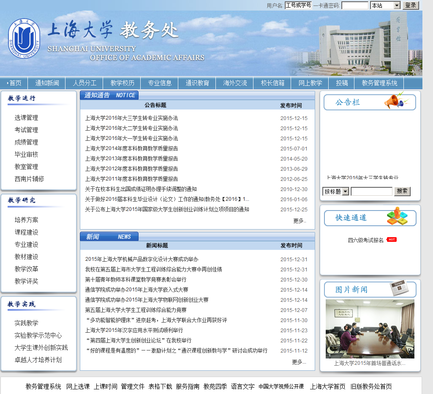Image resolution: width=433 pixels, height=394 pixels.
Task: Open notice 关于在校本科生出国成绩证明办理手续调整的通知
Action: coord(141,189)
